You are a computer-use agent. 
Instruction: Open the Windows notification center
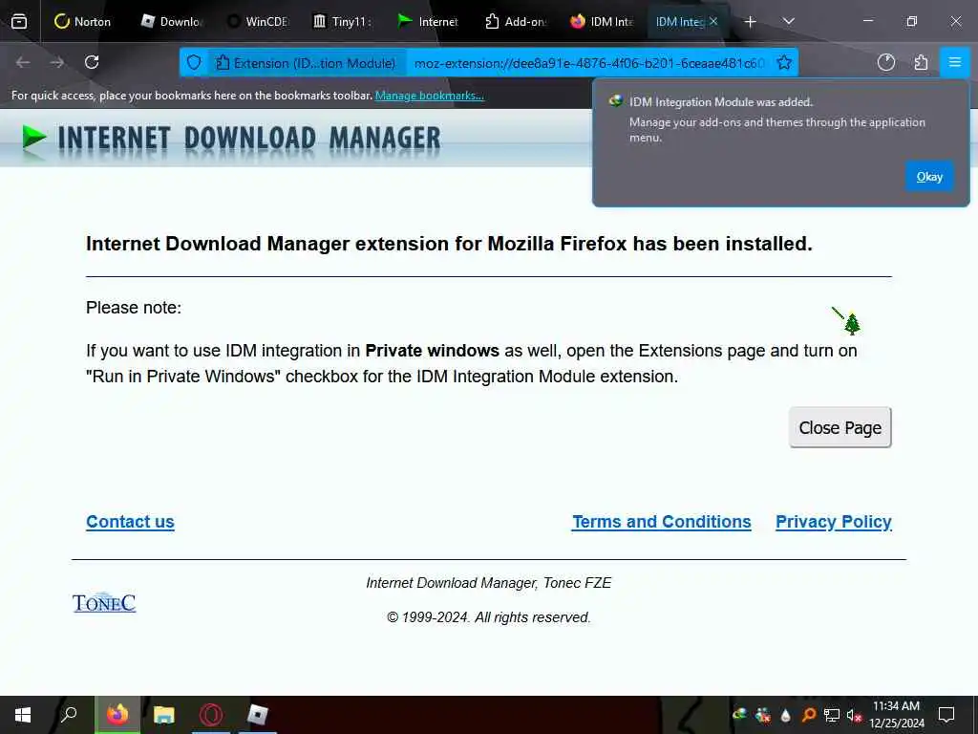click(946, 715)
